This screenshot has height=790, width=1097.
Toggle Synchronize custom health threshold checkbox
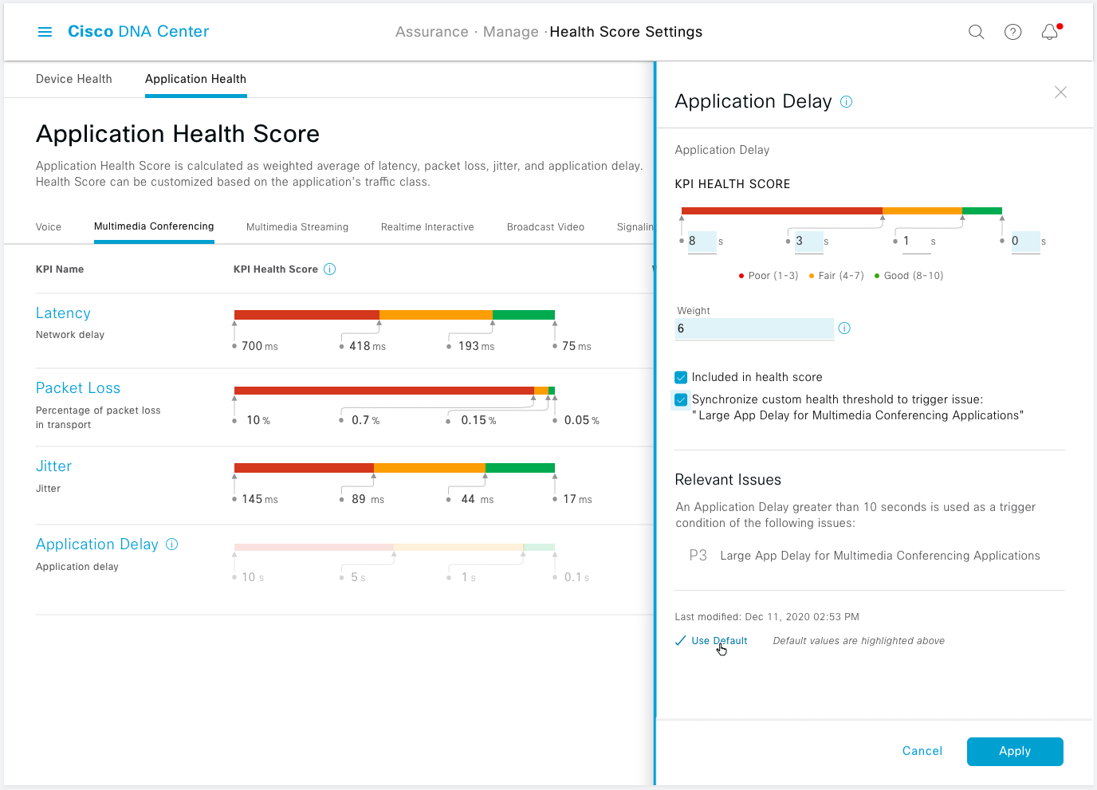[681, 399]
